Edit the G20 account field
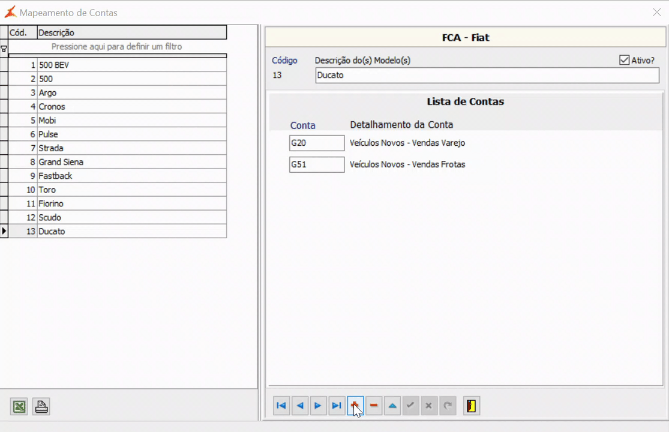The image size is (669, 432). [317, 143]
